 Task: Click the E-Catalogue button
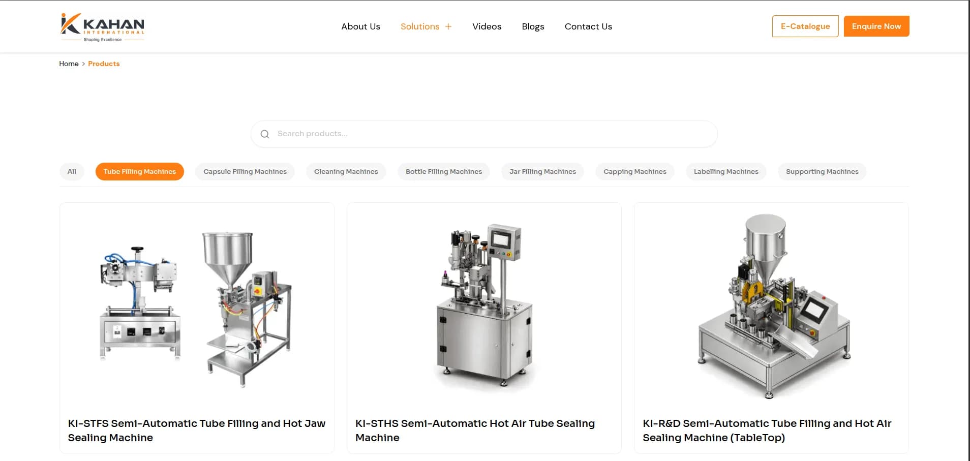805,26
